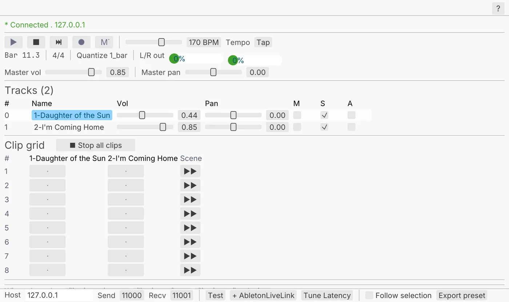
Task: Click the 2-I'm Coming Home pan slider
Action: click(x=233, y=127)
